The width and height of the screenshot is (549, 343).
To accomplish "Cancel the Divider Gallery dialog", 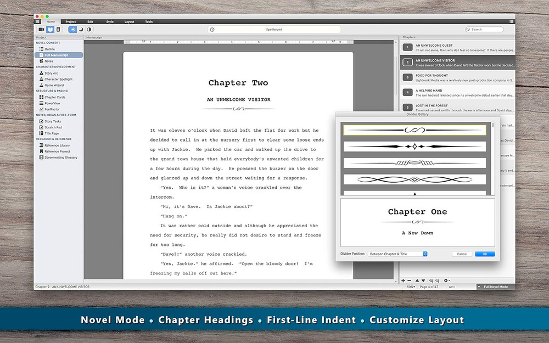I will pos(461,254).
